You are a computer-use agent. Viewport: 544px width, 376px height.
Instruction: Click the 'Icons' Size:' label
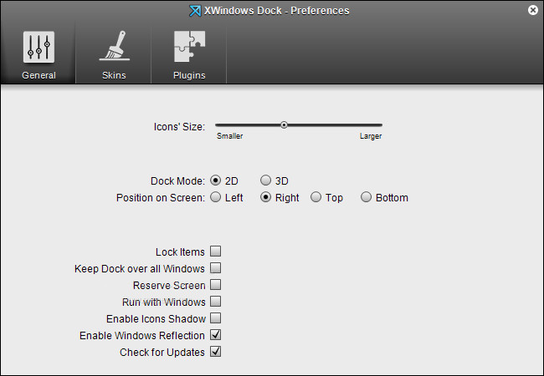pyautogui.click(x=179, y=127)
